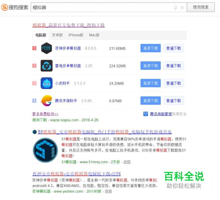Click the www.51mnq.com source text
This screenshot has height=200, width=220.
click(93, 162)
